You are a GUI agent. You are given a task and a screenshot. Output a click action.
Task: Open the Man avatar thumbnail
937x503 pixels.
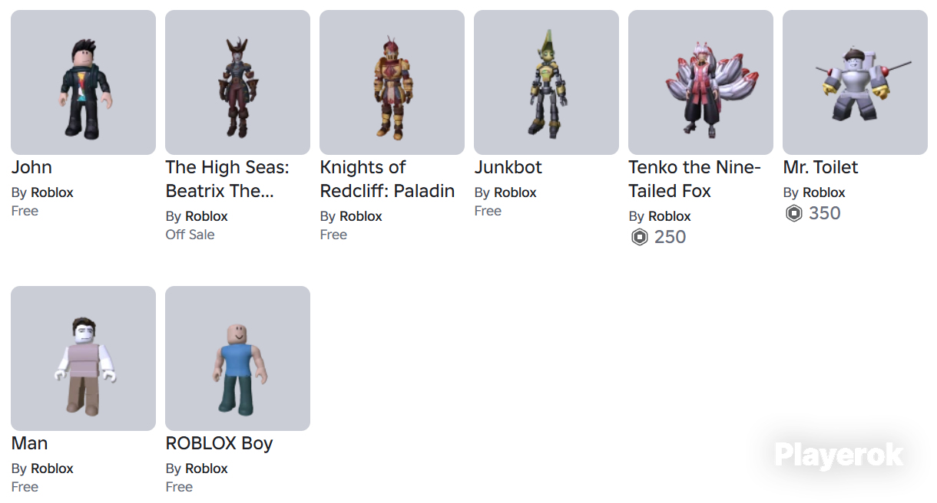tap(83, 358)
